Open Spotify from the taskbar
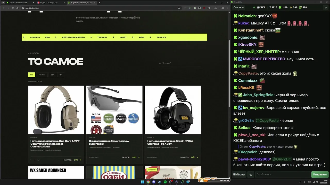 (165, 182)
